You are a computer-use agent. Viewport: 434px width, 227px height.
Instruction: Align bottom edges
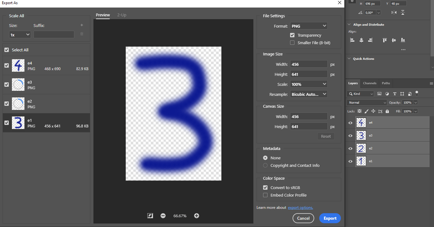click(x=403, y=40)
